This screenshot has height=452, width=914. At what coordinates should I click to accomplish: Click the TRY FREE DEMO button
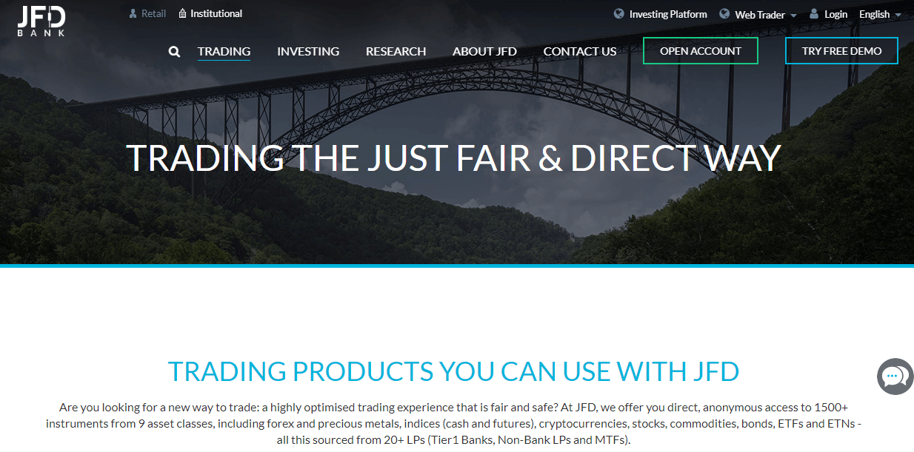[x=841, y=51]
